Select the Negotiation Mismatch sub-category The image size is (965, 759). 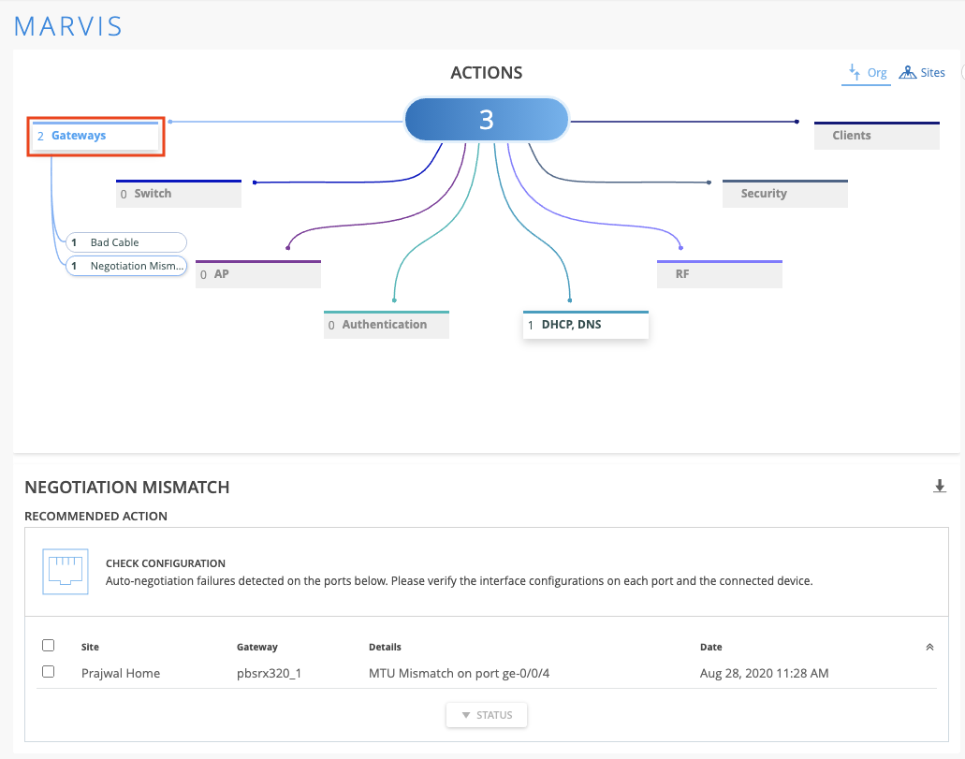coord(125,266)
